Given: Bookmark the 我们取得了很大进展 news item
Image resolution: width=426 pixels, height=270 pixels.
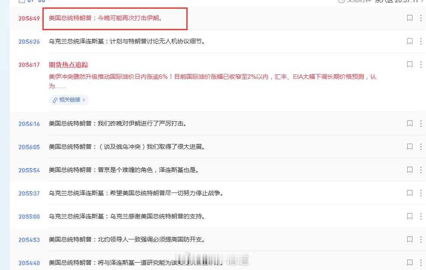Looking at the screenshot, I should 410,147.
